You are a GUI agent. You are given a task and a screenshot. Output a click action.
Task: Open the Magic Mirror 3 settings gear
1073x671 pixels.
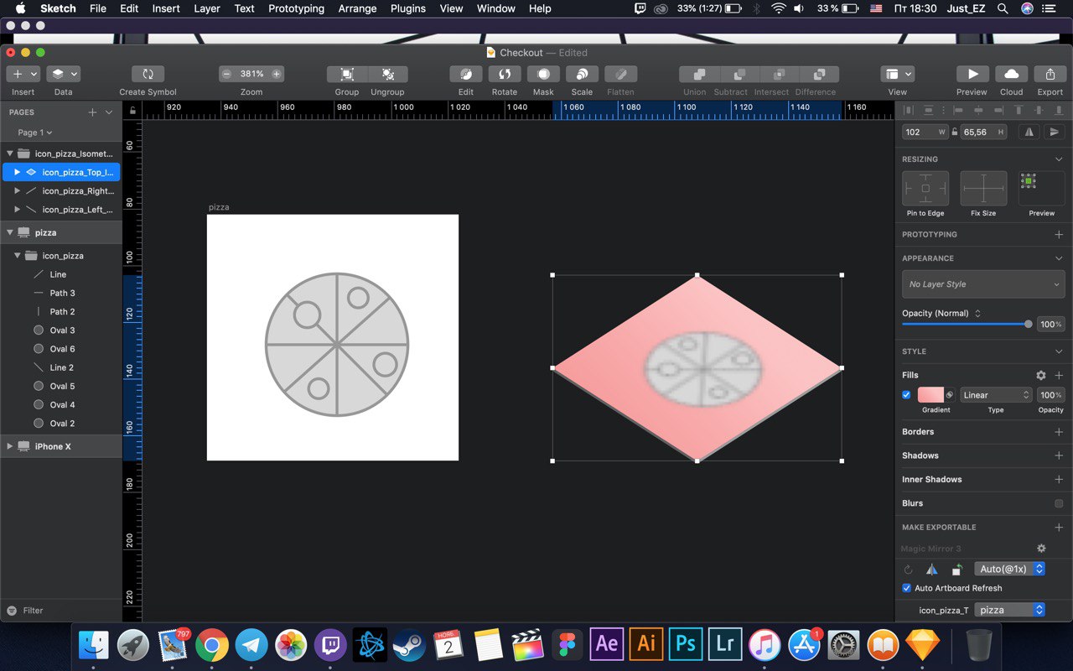(x=1041, y=549)
